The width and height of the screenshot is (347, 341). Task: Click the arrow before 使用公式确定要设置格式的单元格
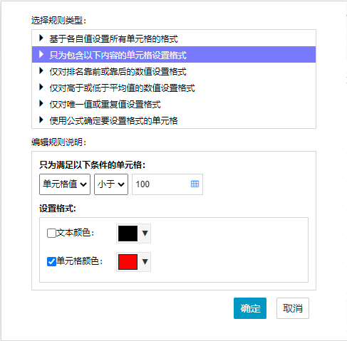(x=41, y=120)
